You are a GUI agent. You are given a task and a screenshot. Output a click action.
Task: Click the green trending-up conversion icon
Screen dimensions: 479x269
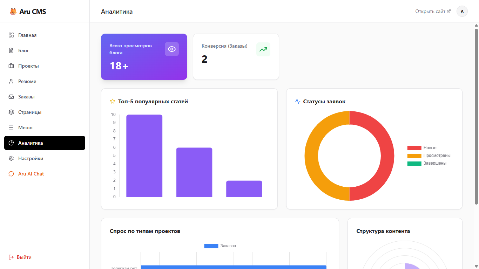coord(263,49)
